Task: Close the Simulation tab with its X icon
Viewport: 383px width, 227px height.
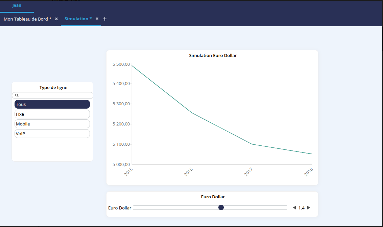Action: tap(97, 19)
